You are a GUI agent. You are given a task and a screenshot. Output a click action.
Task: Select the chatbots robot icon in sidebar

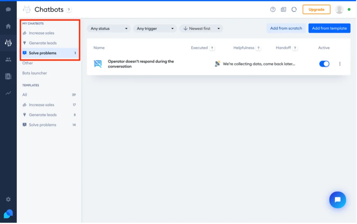8,43
